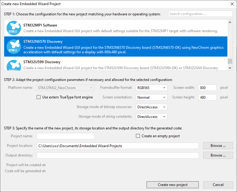This screenshot has width=237, height=192.
Task: Open the Framebuffer format dropdown
Action: 151,88
